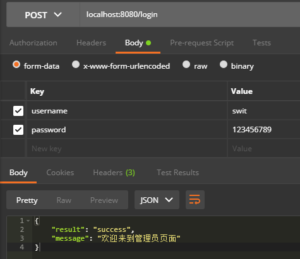The height and width of the screenshot is (259, 300).
Task: Click the 欢迎来到管理员页面 message value
Action: click(139, 238)
